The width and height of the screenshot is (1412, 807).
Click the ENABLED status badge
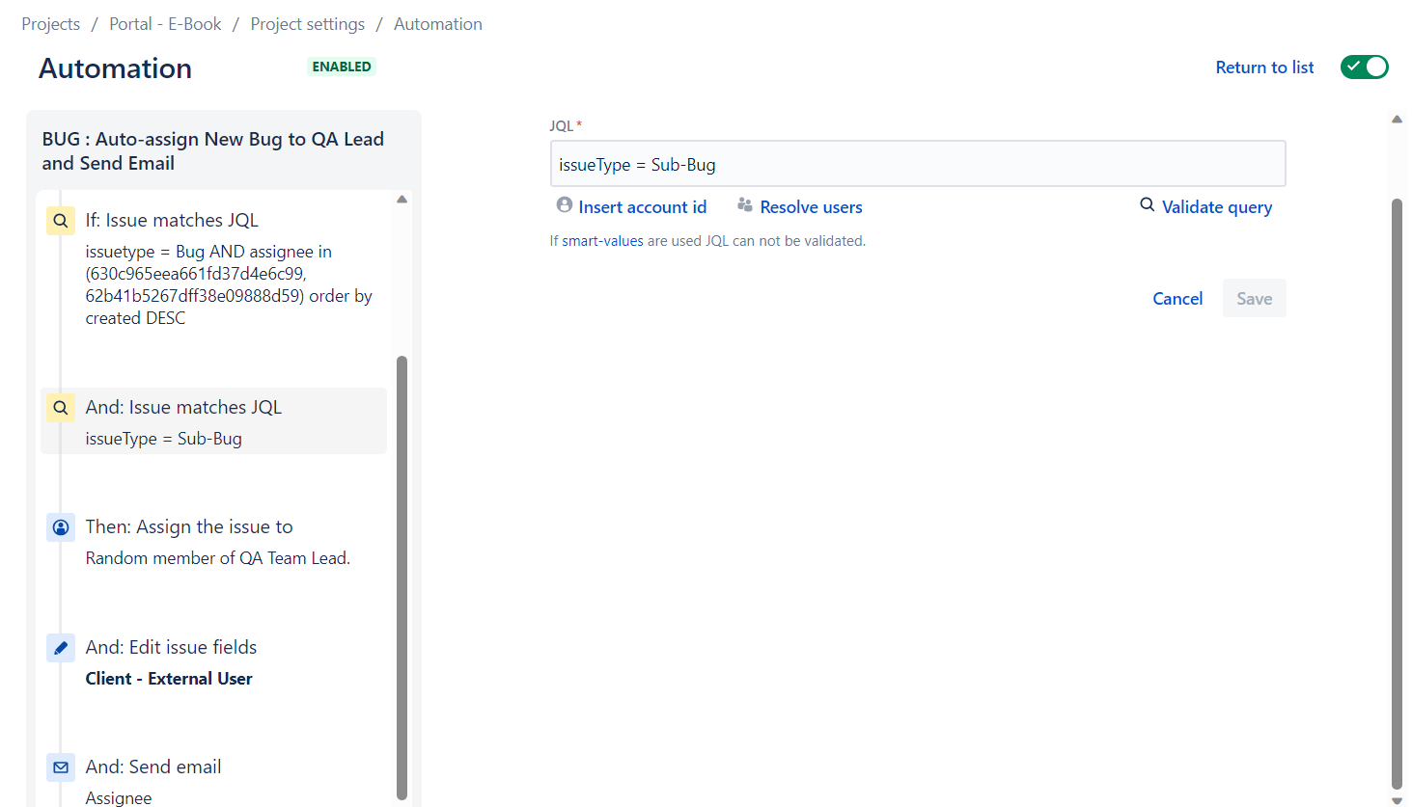coord(342,67)
